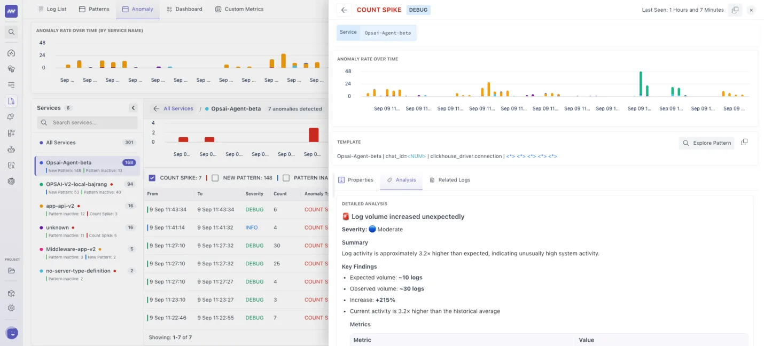The width and height of the screenshot is (764, 346).
Task: Open the Custom Metrics tab
Action: (239, 9)
